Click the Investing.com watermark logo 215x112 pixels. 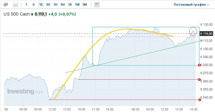click(x=25, y=92)
